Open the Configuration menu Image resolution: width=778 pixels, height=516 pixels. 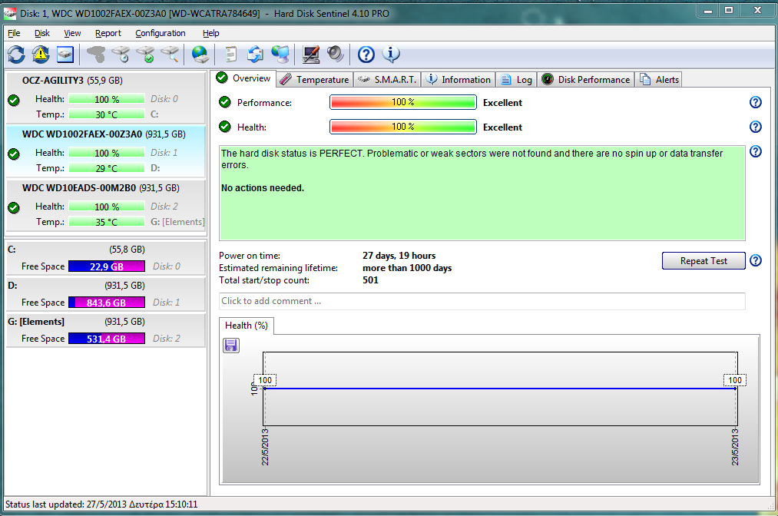(161, 33)
